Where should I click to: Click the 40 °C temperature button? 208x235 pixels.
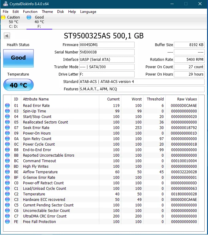coord(18,85)
